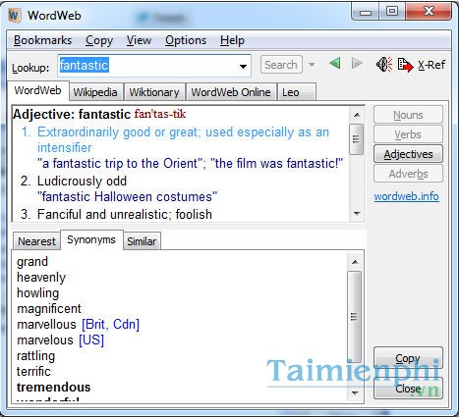Click the synonym 'marvelous'

pos(44,340)
